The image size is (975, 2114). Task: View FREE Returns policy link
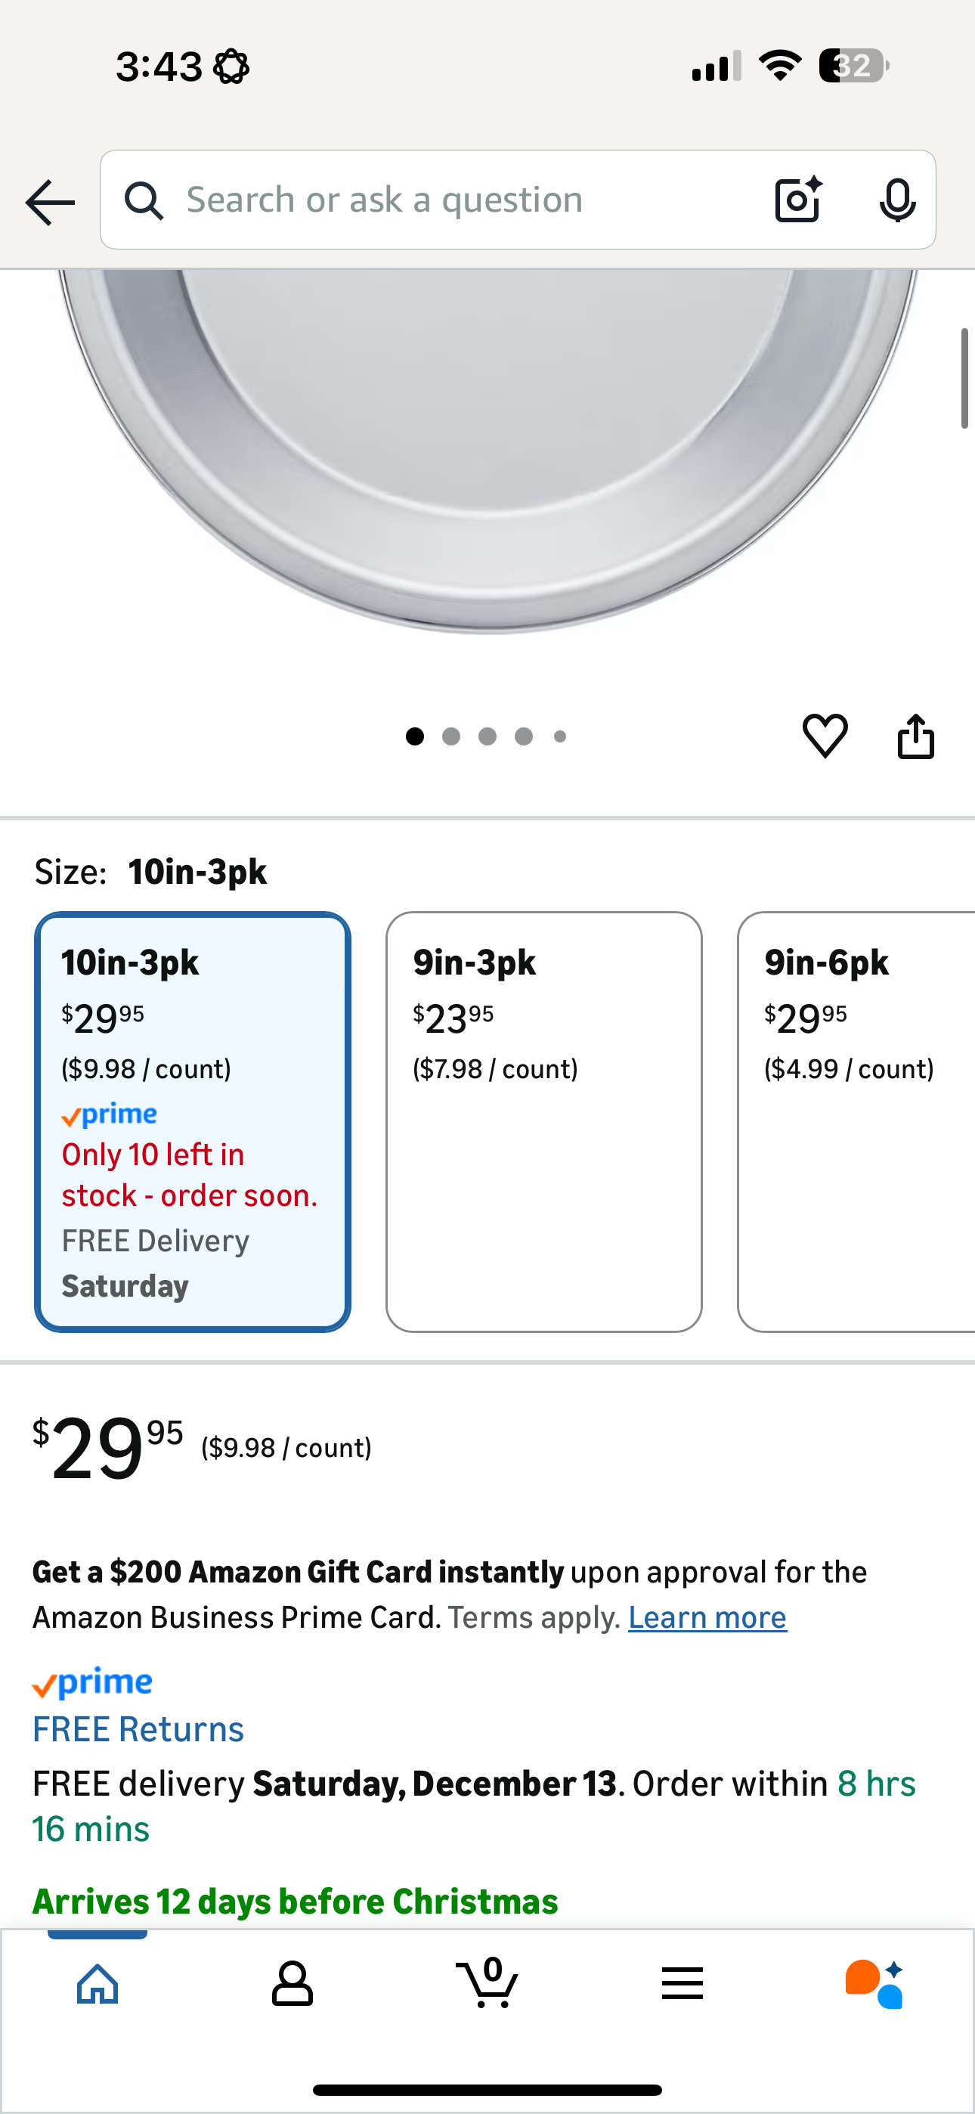pos(138,1728)
